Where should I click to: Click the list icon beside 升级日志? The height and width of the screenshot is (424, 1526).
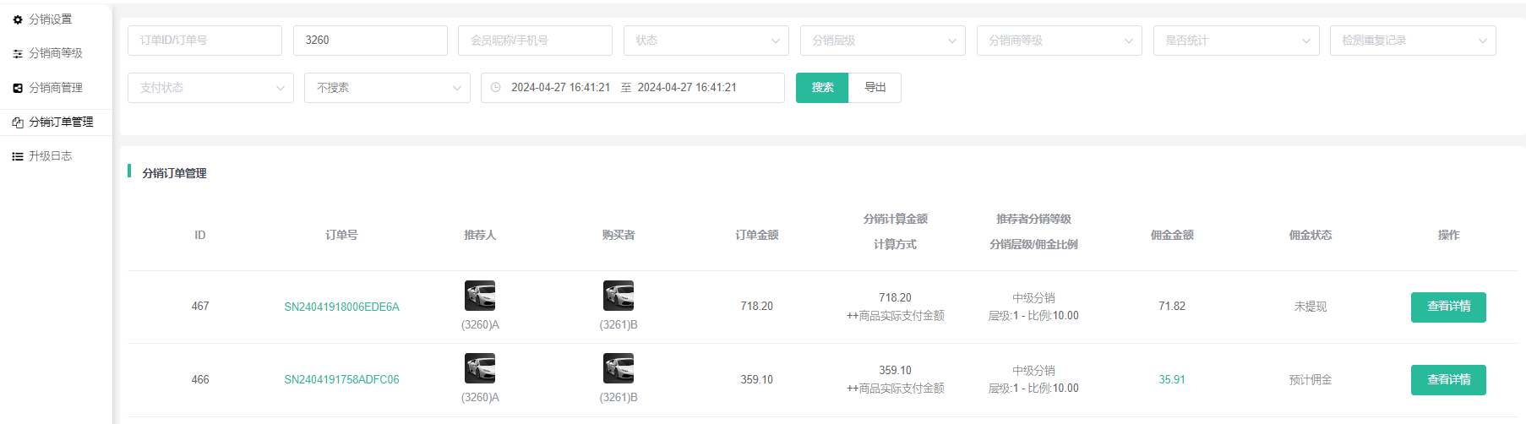click(18, 156)
